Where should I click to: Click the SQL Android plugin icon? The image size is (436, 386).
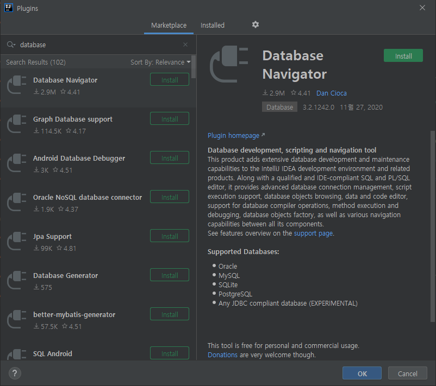(17, 355)
